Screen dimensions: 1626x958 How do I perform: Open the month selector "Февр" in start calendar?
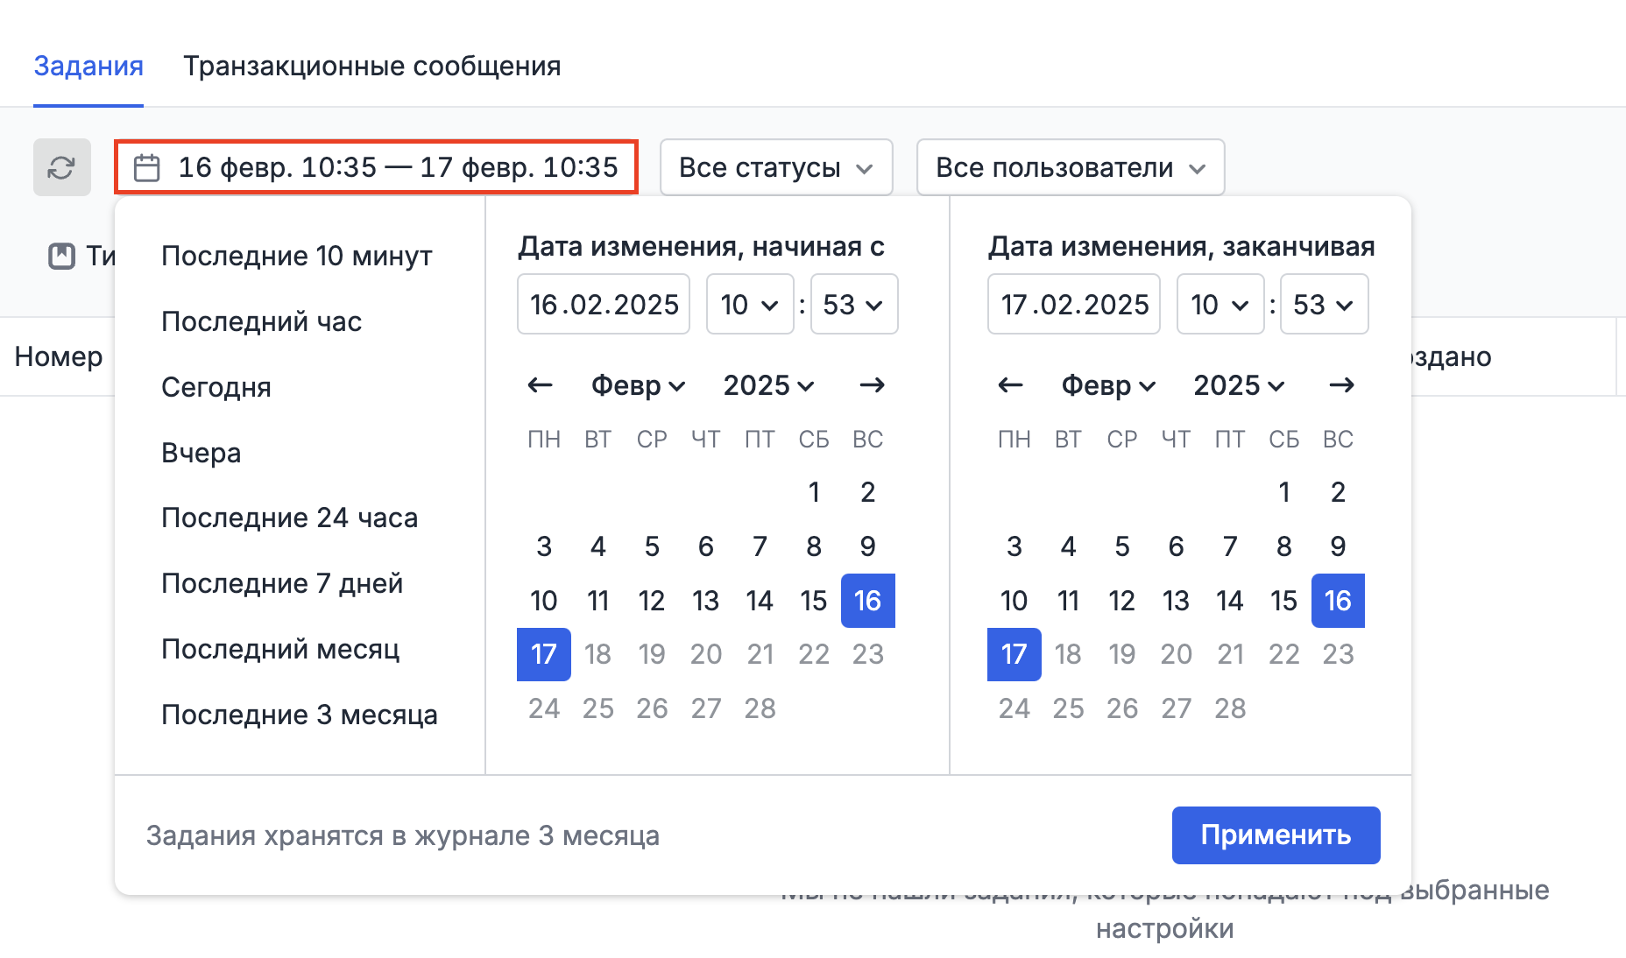tap(638, 385)
